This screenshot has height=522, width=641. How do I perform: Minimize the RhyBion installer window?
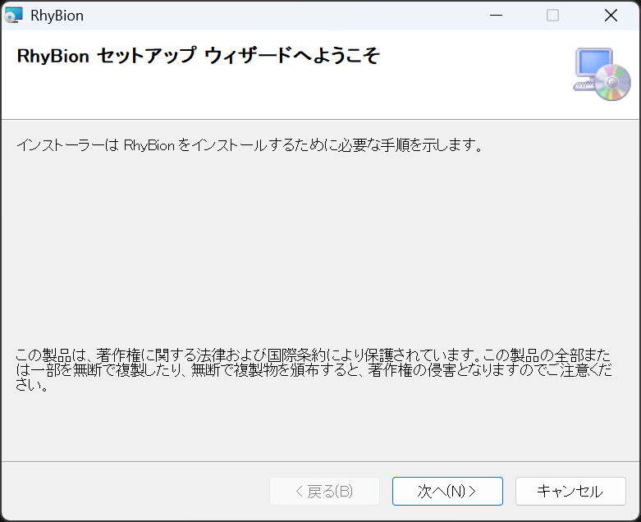[496, 16]
